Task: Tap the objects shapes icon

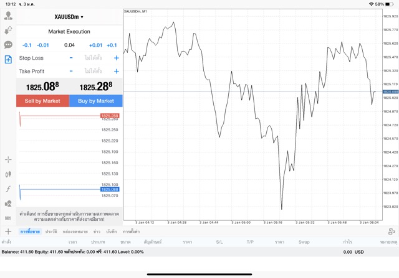Action: point(8,203)
